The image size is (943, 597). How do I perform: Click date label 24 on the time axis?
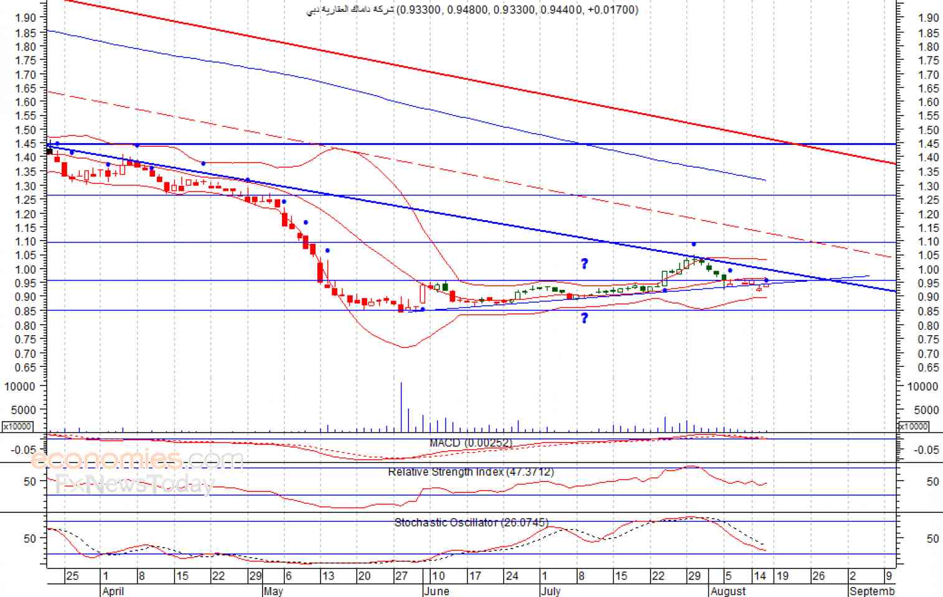(x=512, y=576)
